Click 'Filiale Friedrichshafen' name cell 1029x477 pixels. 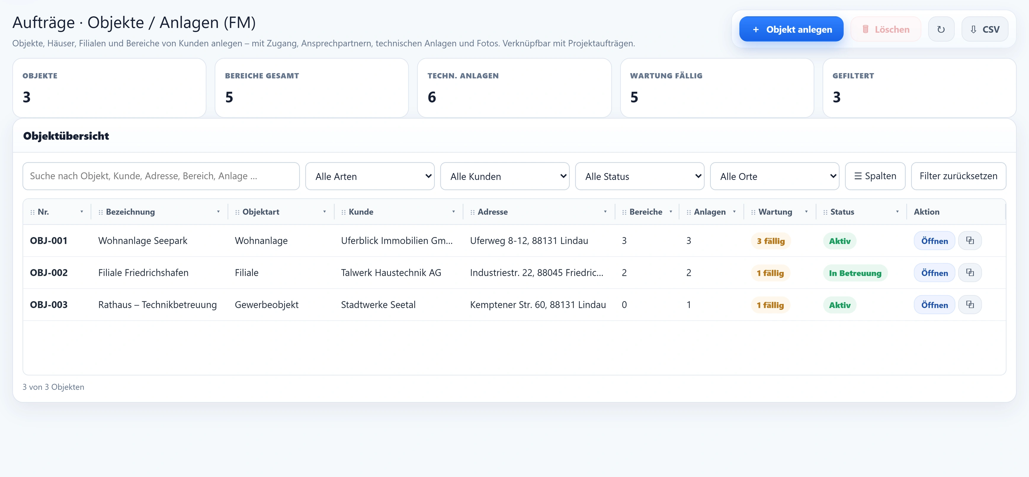pyautogui.click(x=143, y=273)
